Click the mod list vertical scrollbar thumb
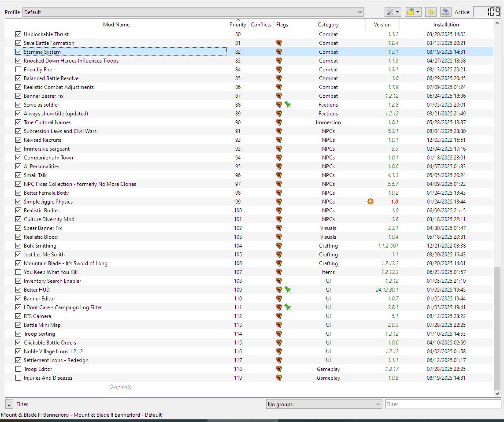Viewport: 504px width, 422px height. click(x=497, y=327)
